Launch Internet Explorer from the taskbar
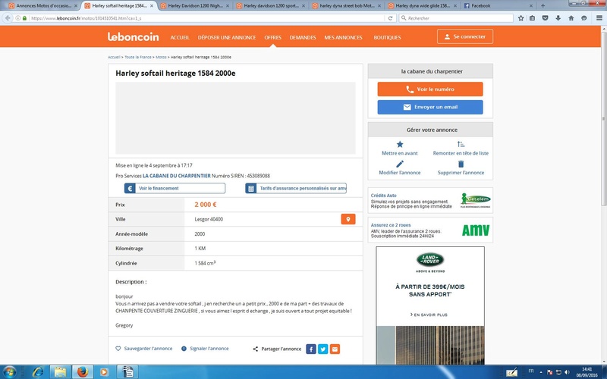Screen dimensions: 607x379 tap(38, 372)
